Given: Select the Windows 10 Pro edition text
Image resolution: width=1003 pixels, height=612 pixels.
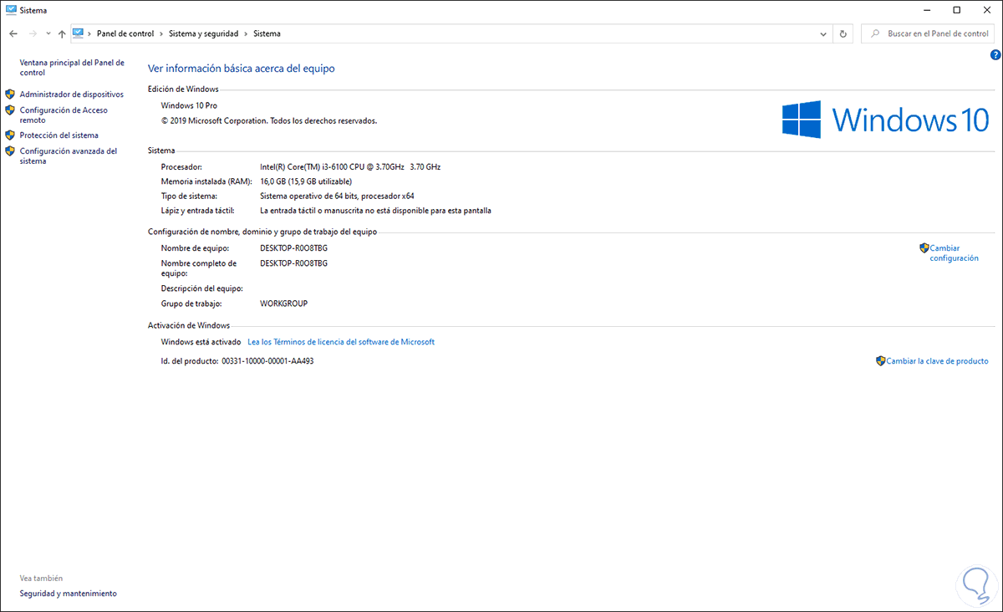Looking at the screenshot, I should coord(189,105).
